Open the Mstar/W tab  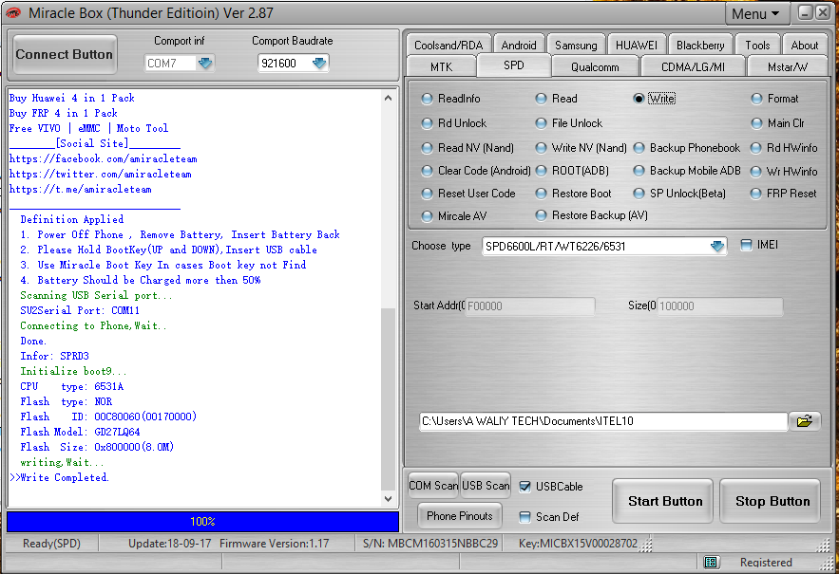pos(787,66)
